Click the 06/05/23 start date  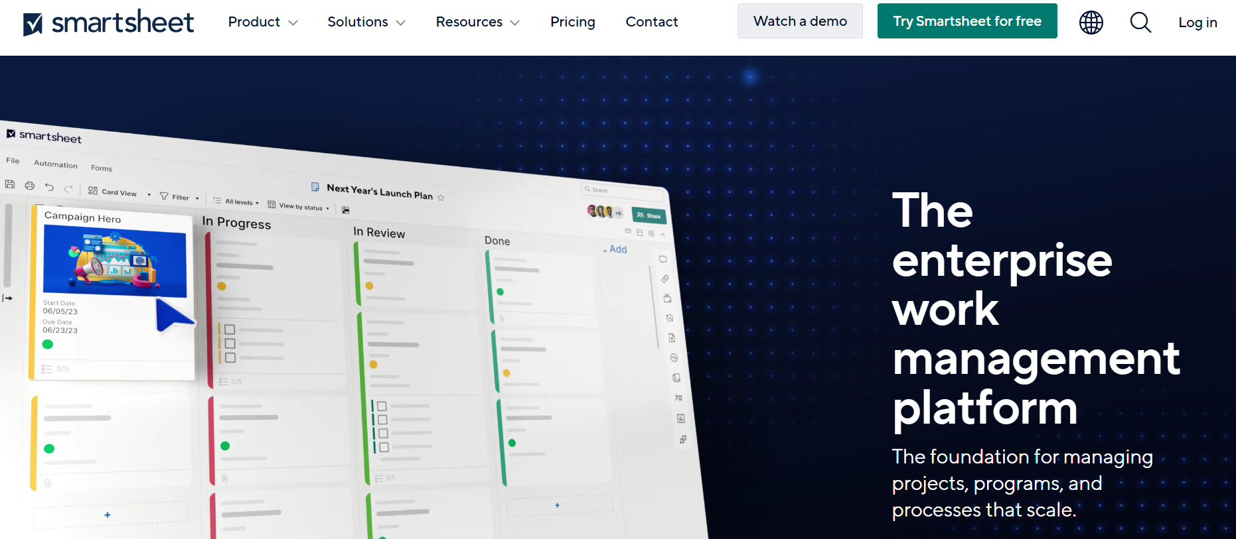tap(60, 311)
